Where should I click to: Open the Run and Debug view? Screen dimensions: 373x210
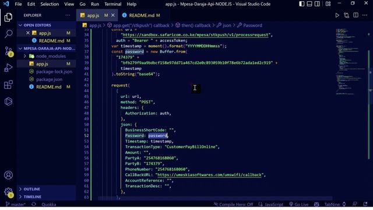pyautogui.click(x=8, y=68)
